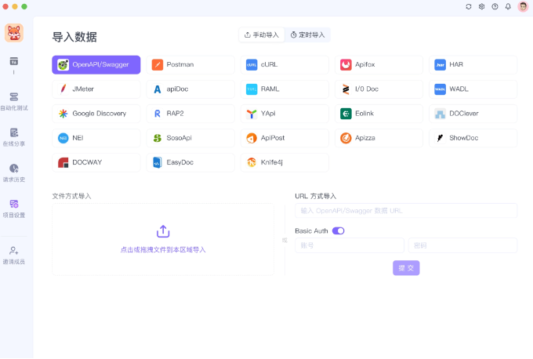Select the HAR import format
This screenshot has width=533, height=359.
pos(473,64)
